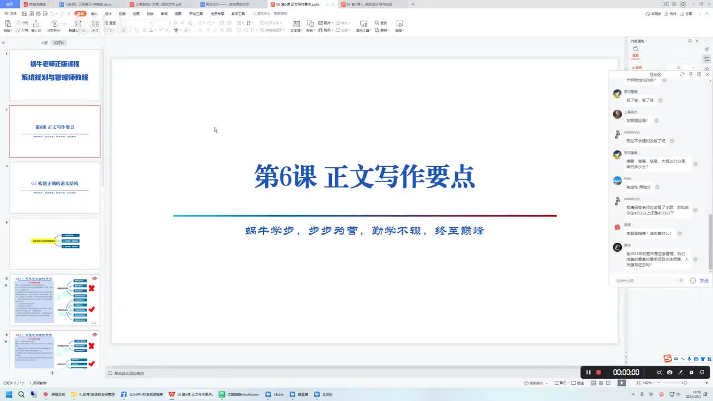The image size is (713, 401).
Task: Click the 分享 share button at top right
Action: click(686, 13)
